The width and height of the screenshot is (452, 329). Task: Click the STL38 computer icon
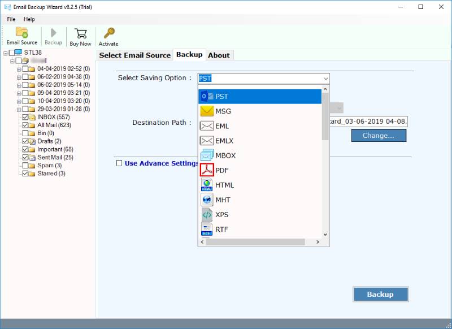[19, 53]
